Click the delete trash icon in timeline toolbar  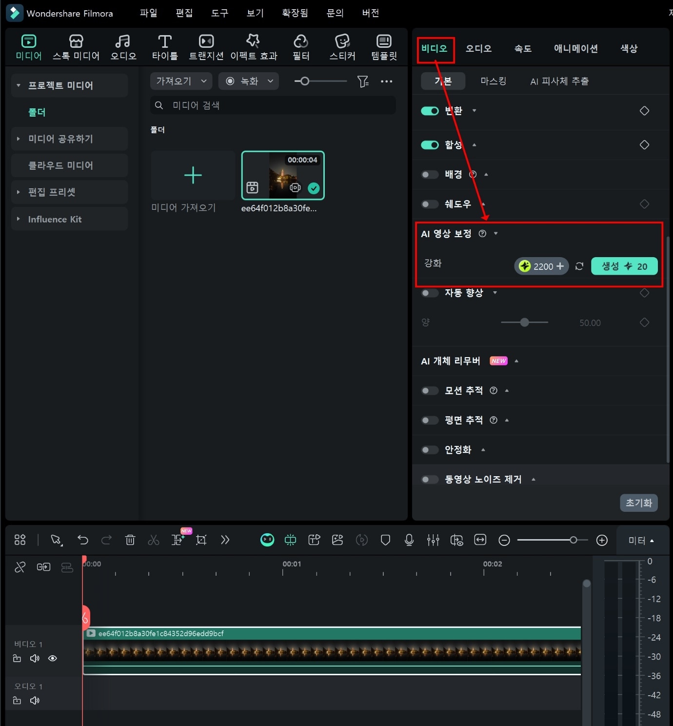coord(130,540)
